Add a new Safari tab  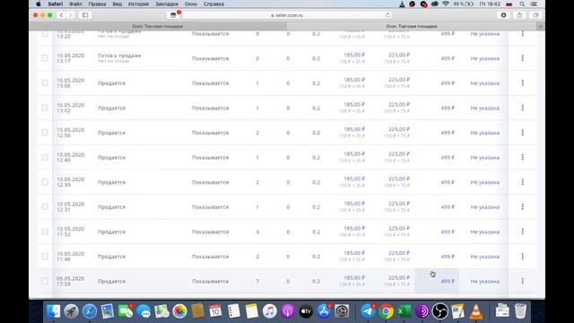pos(541,26)
